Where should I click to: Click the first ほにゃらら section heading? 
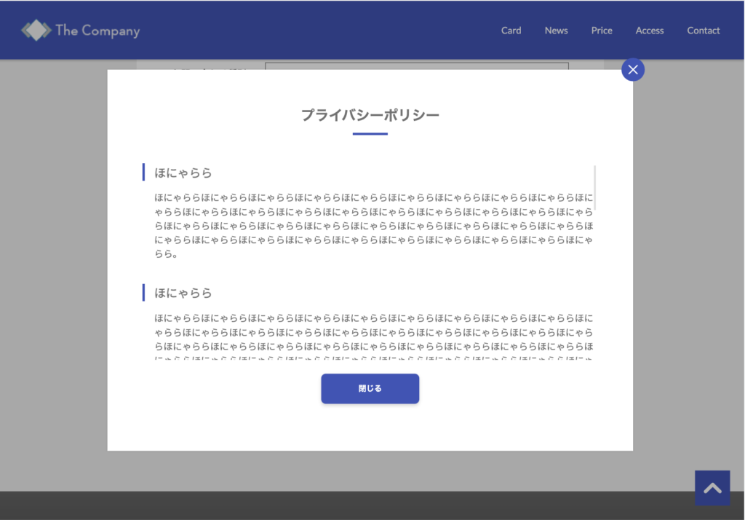tap(183, 173)
